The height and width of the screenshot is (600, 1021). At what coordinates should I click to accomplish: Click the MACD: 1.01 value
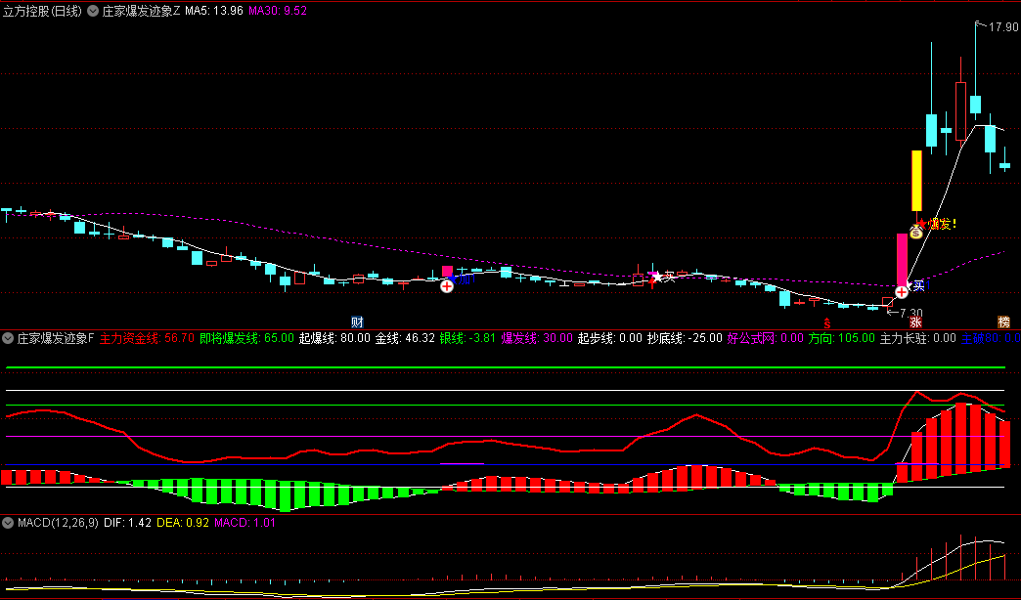pyautogui.click(x=244, y=523)
